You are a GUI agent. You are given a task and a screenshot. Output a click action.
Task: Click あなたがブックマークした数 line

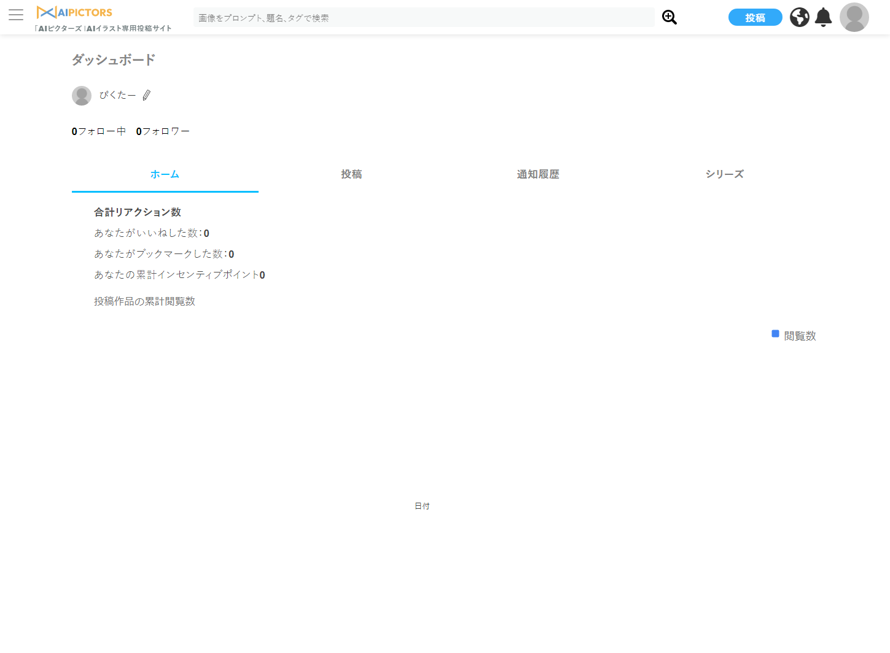point(164,254)
